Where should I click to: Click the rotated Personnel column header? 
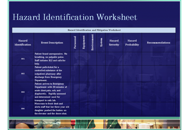[x=75, y=42]
